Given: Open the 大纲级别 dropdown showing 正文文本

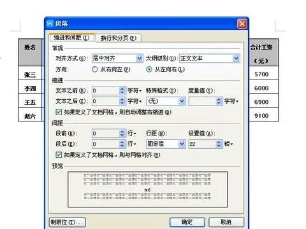Looking at the screenshot, I should tap(210, 59).
